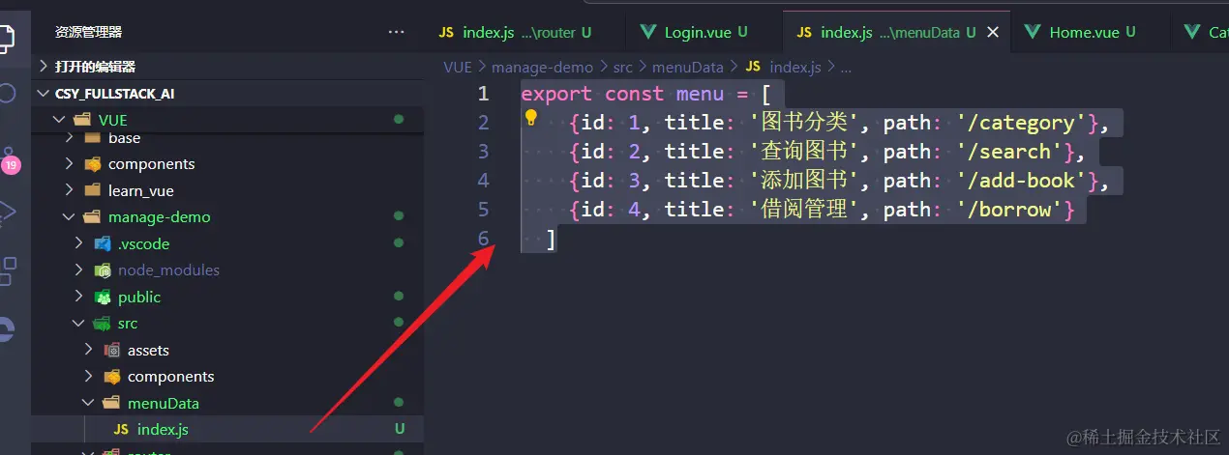
Task: Click menuData in the breadcrumb path
Action: click(688, 67)
